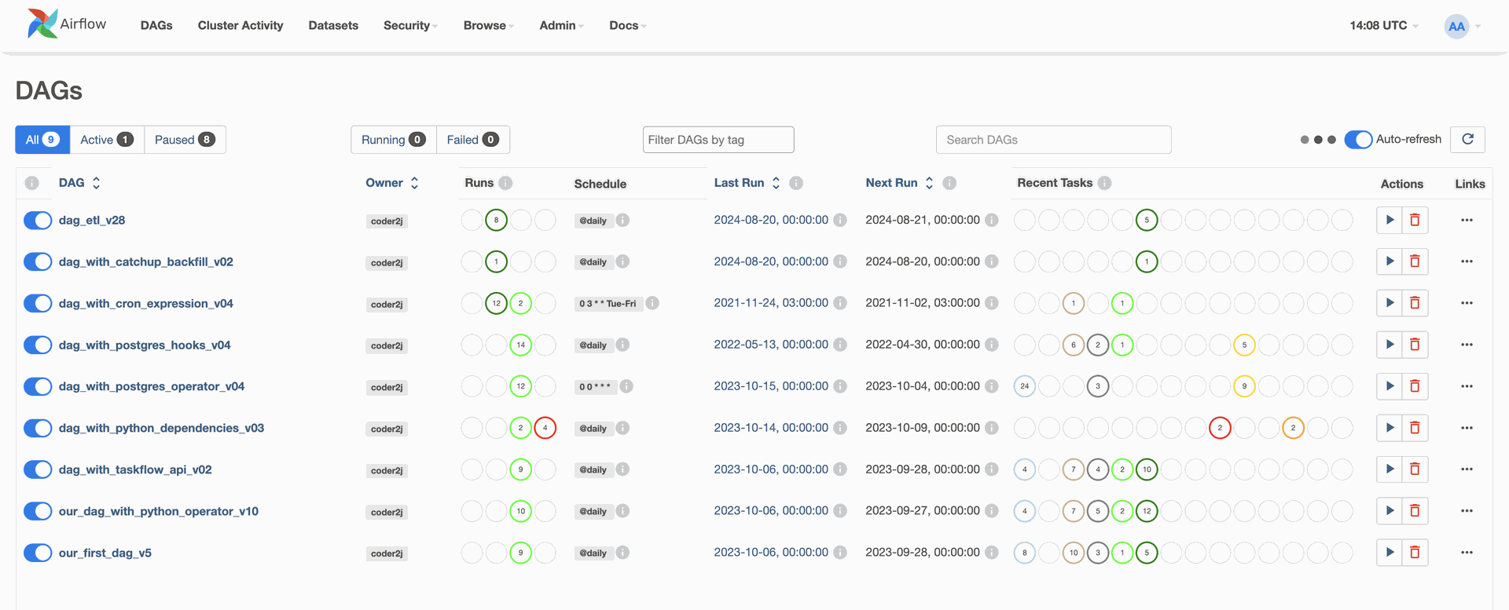Open the Security dropdown menu
The height and width of the screenshot is (610, 1509).
(410, 25)
